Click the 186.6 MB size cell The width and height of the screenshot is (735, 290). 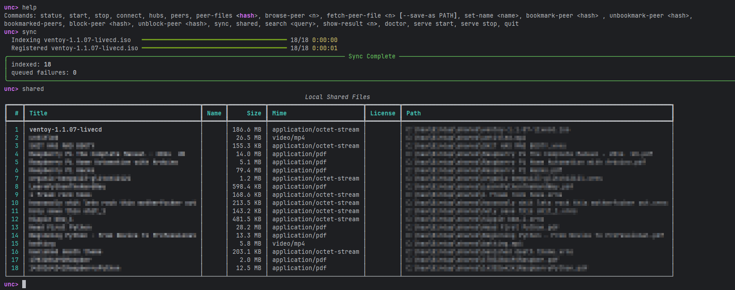(247, 130)
